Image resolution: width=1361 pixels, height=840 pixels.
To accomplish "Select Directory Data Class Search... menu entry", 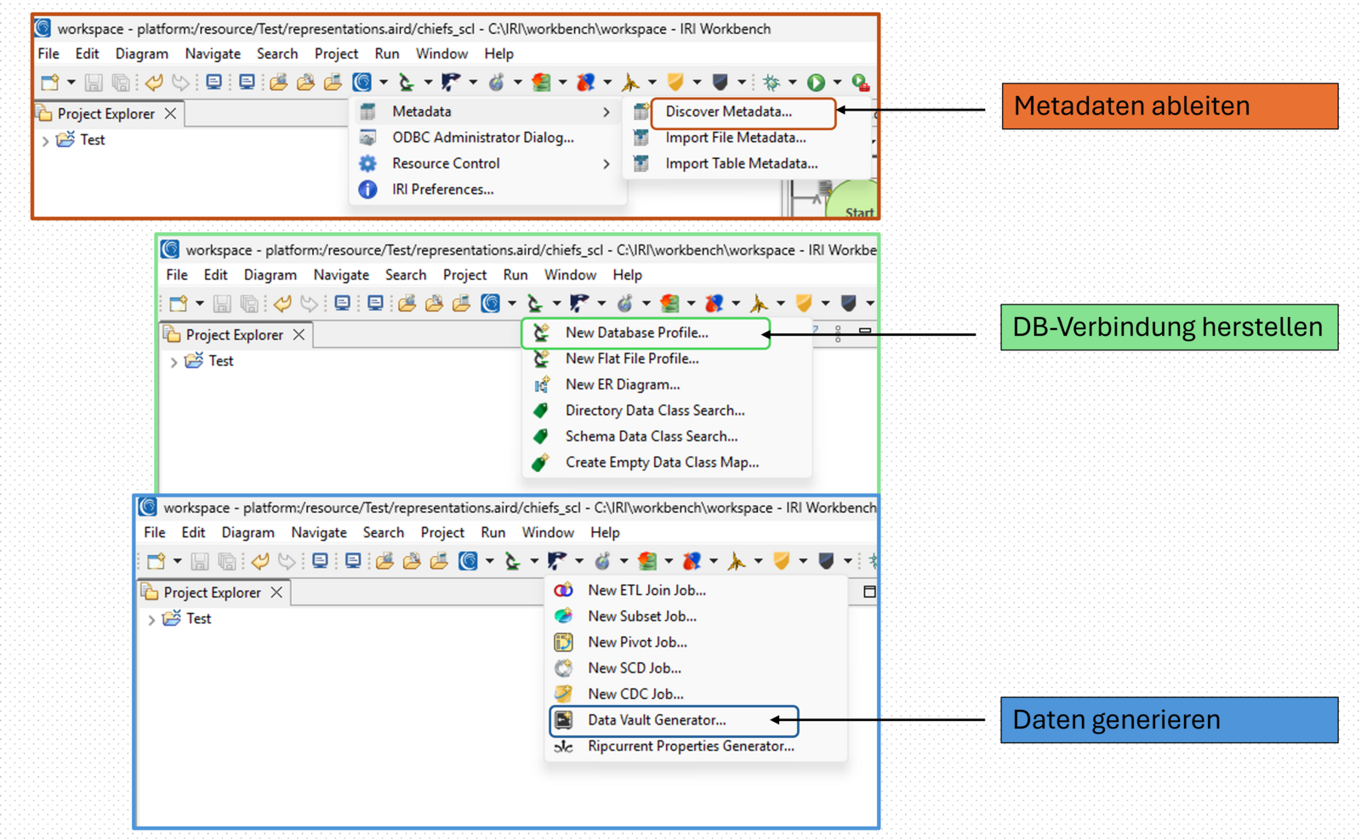I will click(x=654, y=411).
